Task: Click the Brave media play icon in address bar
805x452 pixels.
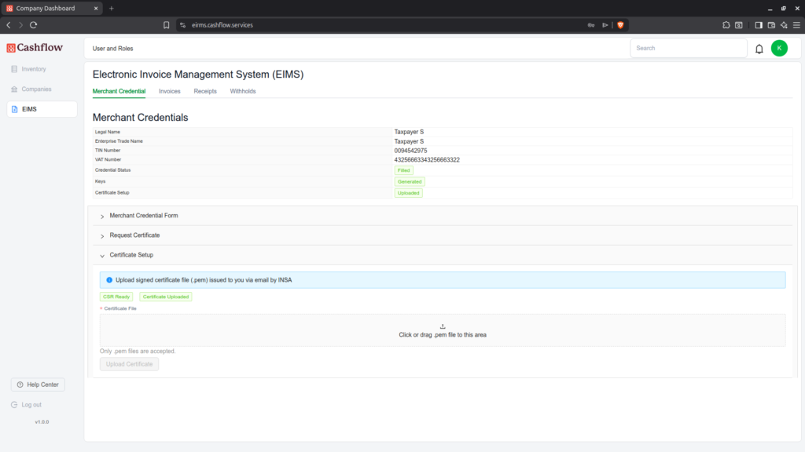Action: pyautogui.click(x=605, y=25)
